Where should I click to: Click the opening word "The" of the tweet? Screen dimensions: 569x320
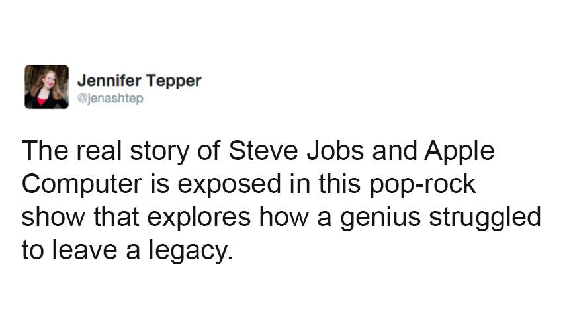coord(44,152)
